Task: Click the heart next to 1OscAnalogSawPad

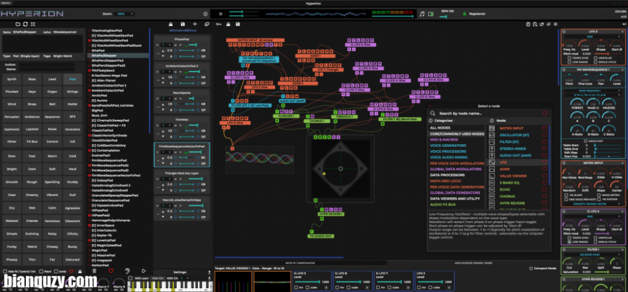Action: click(89, 30)
